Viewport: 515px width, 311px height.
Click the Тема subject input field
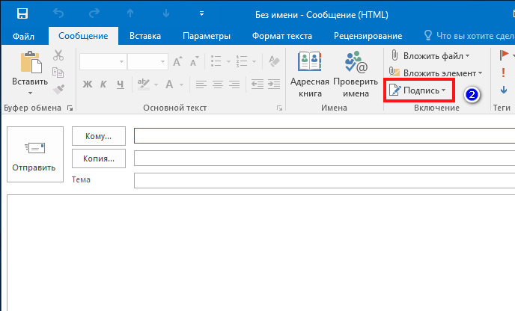[x=323, y=181]
